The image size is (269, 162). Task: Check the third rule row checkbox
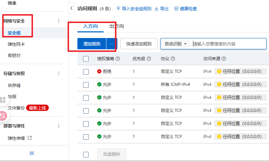pos(86,98)
